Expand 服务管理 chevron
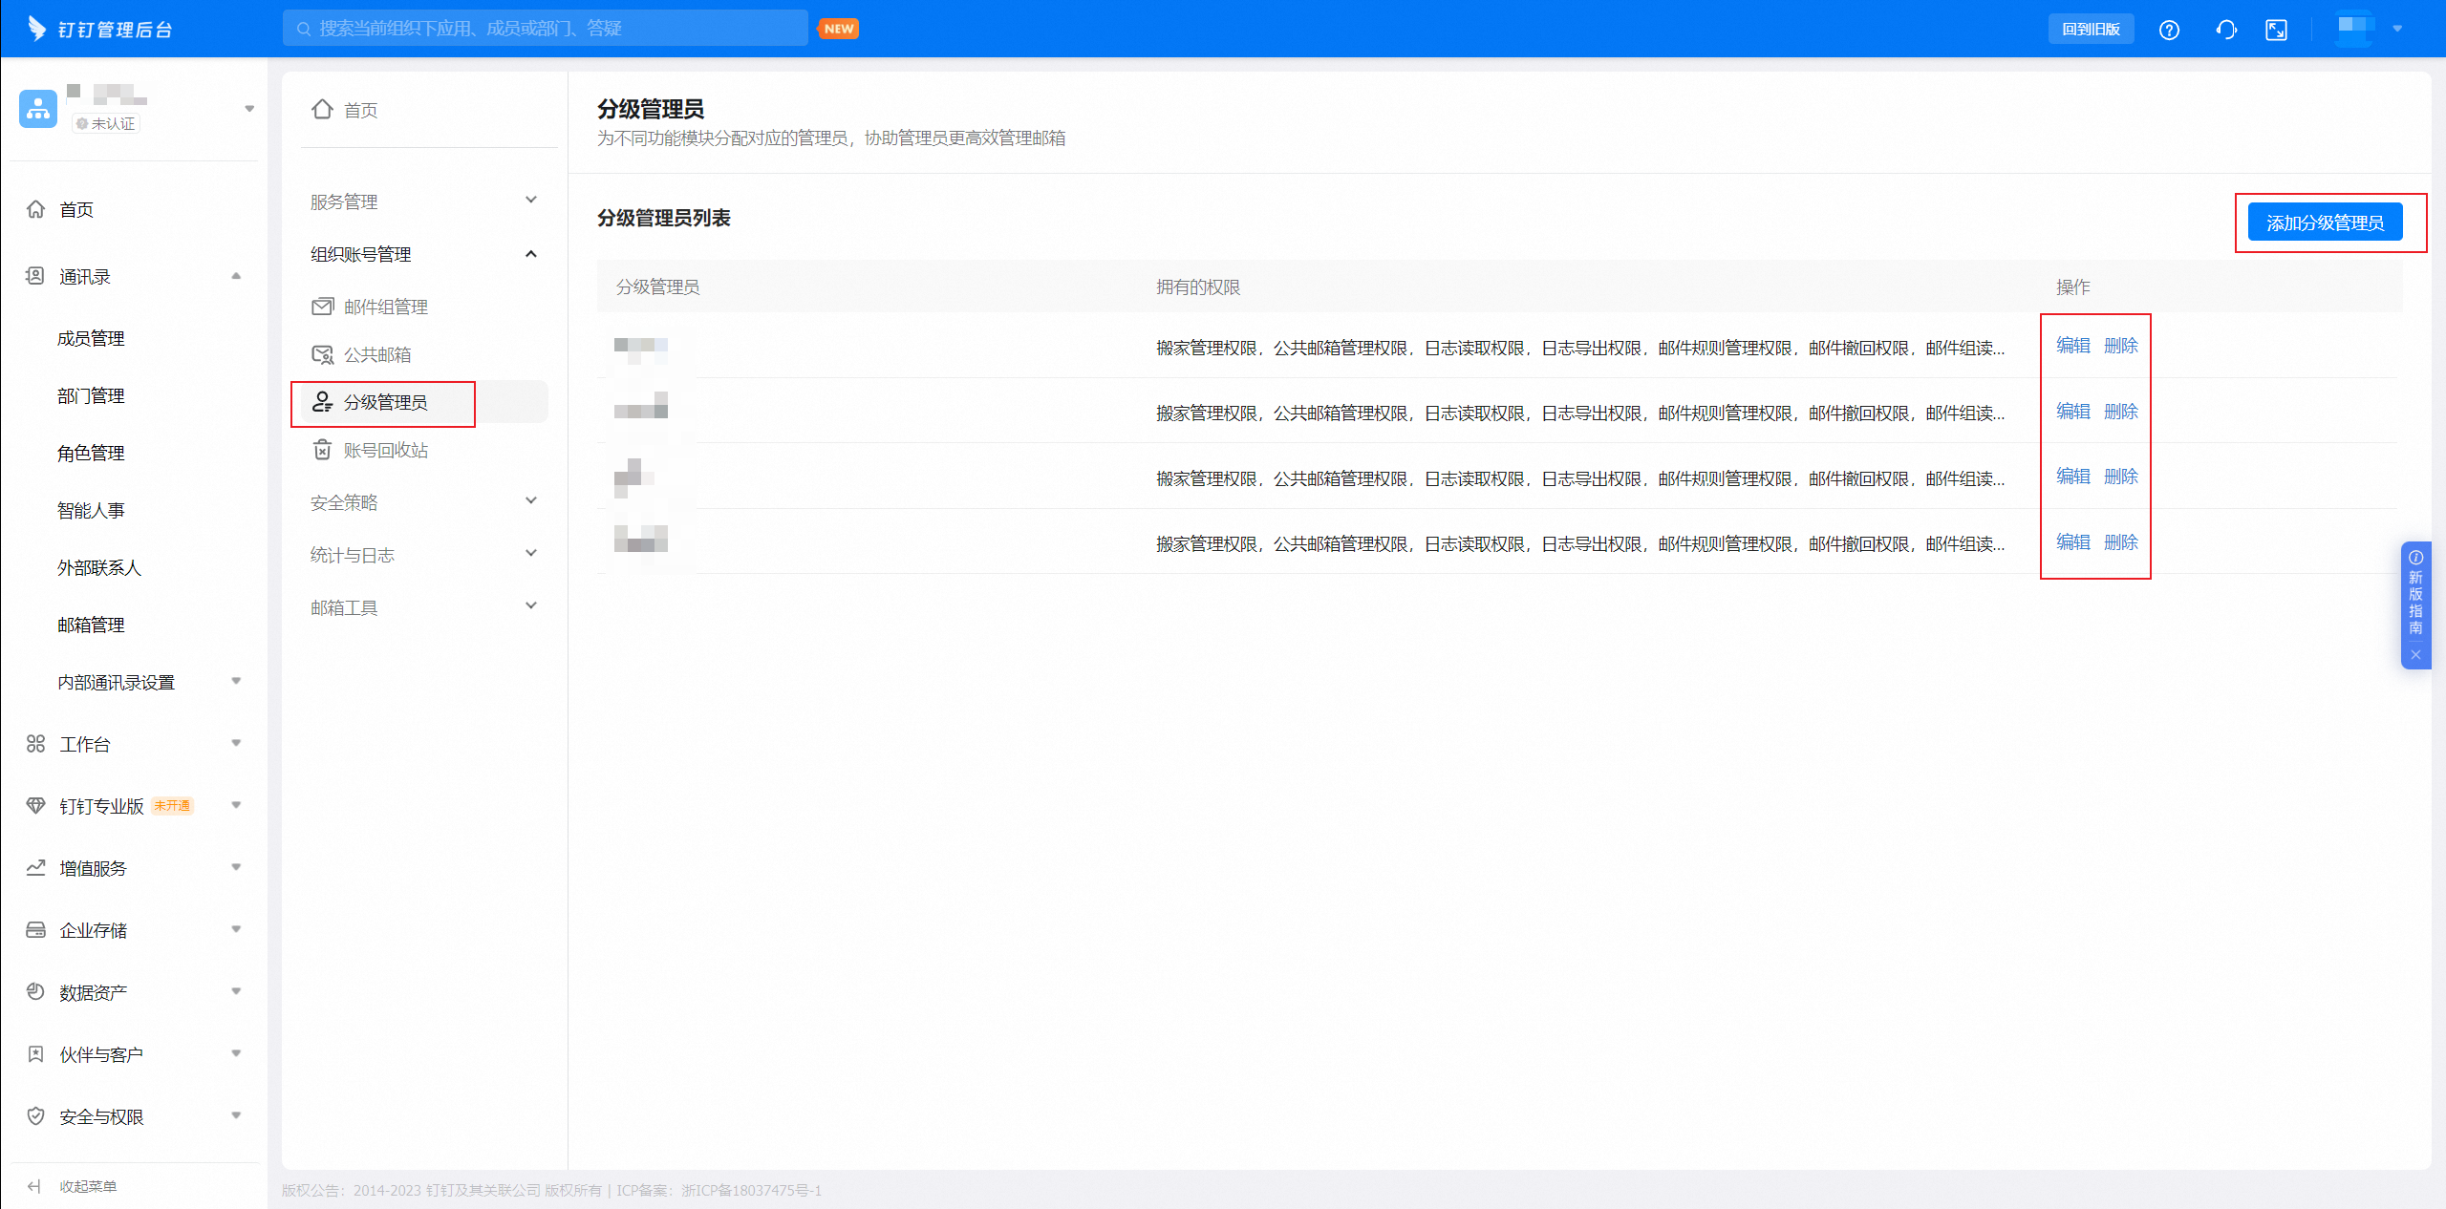This screenshot has height=1209, width=2446. click(531, 200)
